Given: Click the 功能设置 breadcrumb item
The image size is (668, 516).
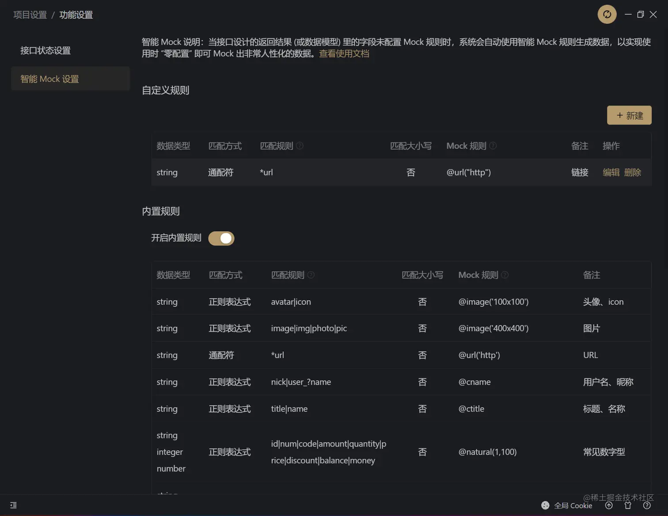Looking at the screenshot, I should [76, 15].
